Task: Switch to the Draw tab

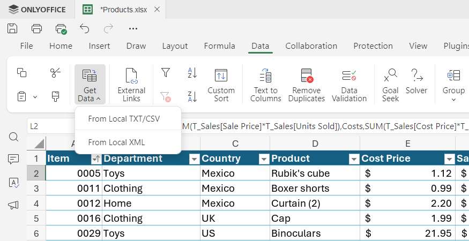Action: pyautogui.click(x=136, y=46)
